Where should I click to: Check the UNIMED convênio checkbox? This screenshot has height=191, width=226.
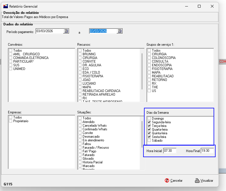[x=11, y=69]
